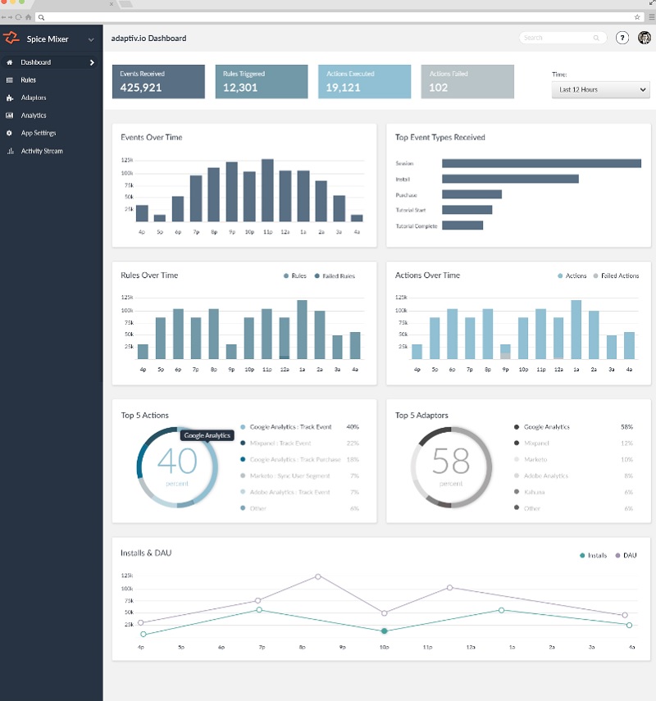
Task: Open the Last 12 Hours time dropdown
Action: (600, 89)
